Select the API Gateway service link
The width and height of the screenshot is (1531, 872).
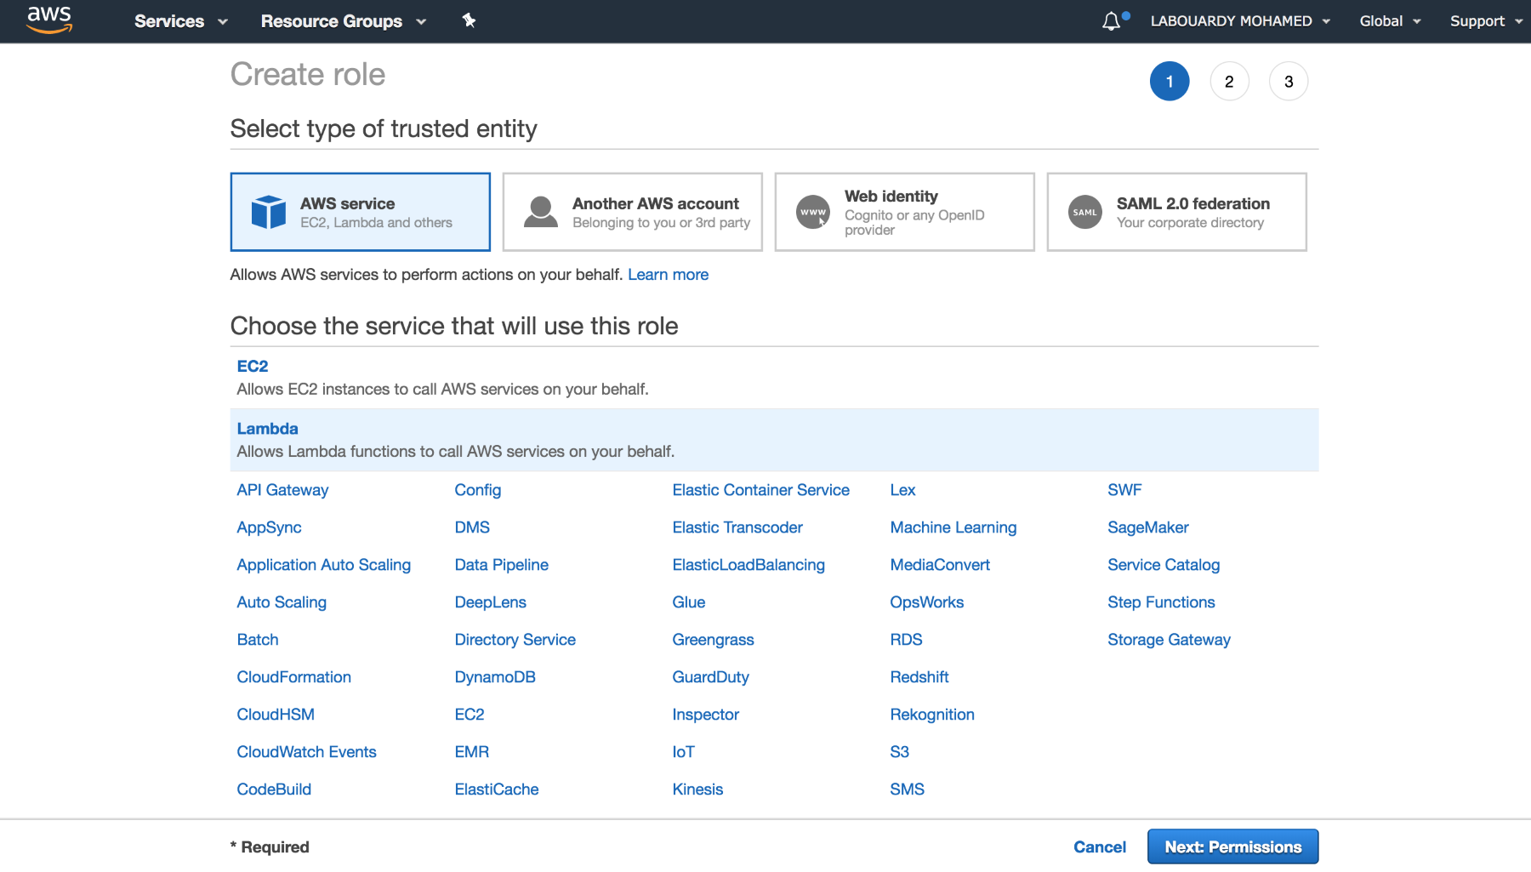[282, 490]
